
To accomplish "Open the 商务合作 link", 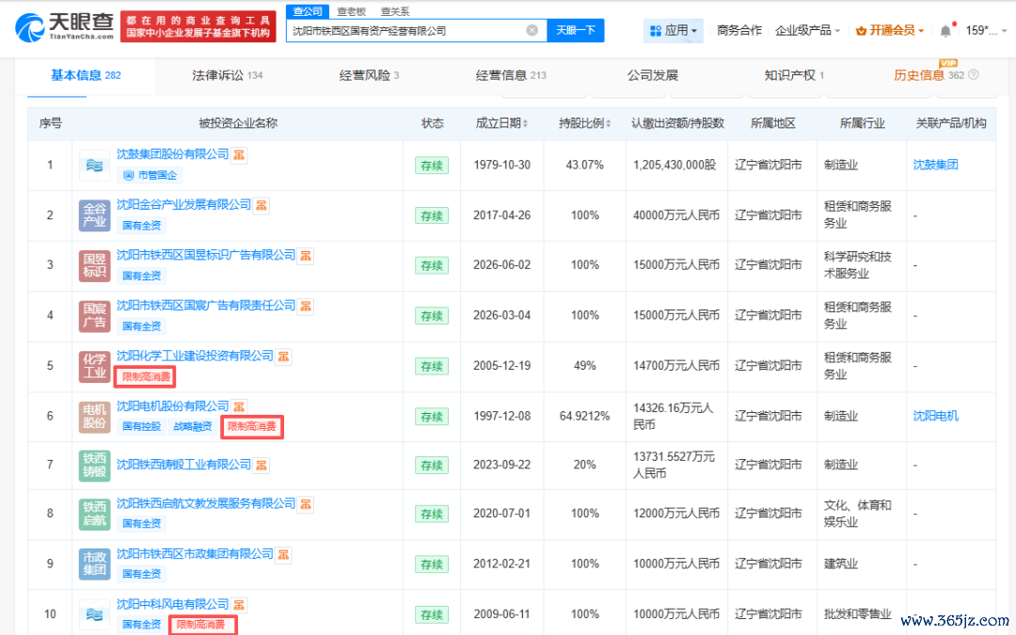I will [739, 30].
